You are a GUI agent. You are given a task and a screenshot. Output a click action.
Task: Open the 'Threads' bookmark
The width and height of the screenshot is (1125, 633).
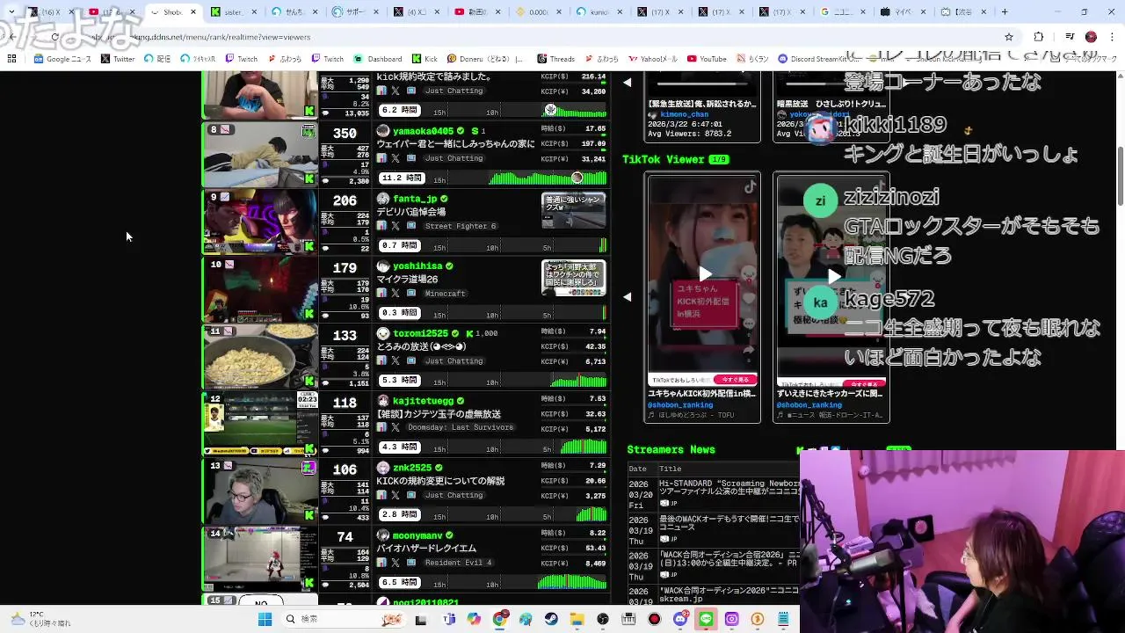click(x=555, y=59)
